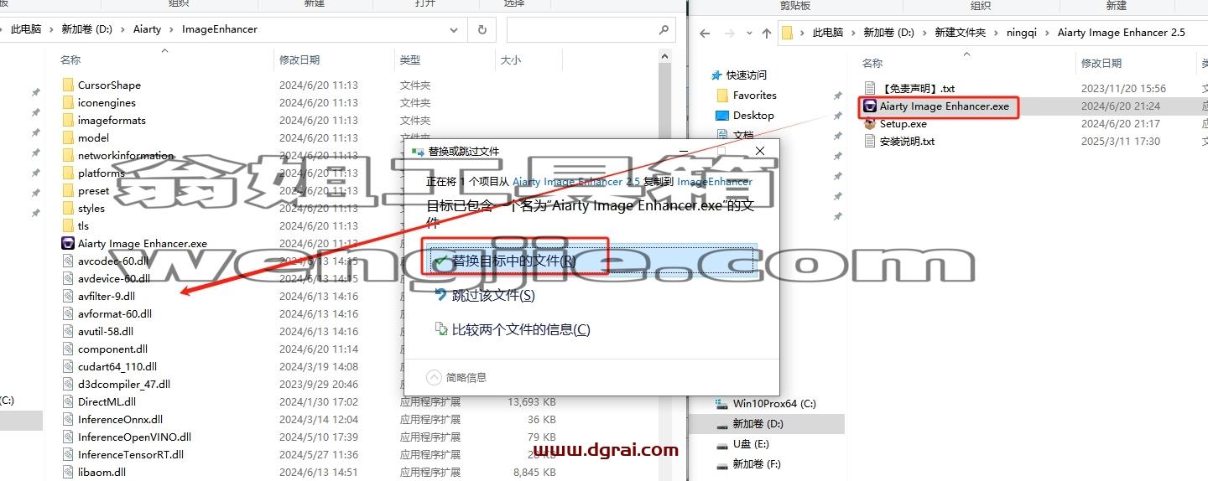This screenshot has height=481, width=1208.
Task: Select 安装说明.txt file
Action: click(x=907, y=141)
